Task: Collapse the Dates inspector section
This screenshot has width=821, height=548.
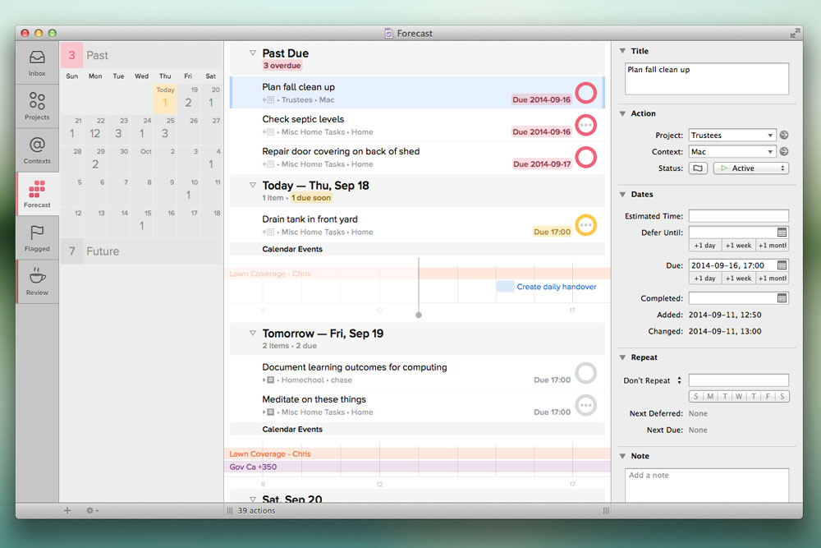Action: pos(622,195)
